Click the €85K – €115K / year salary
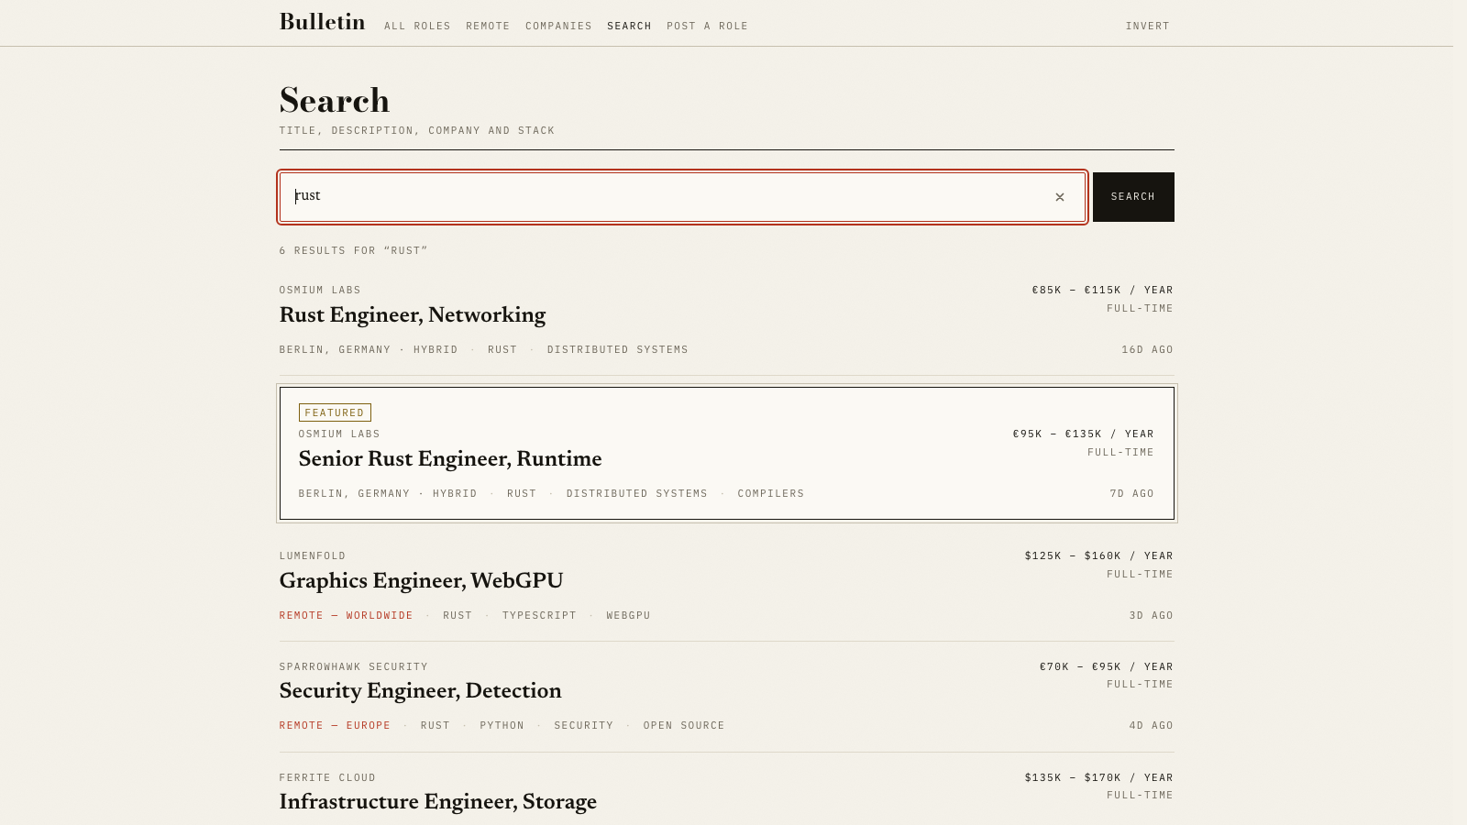1467x825 pixels. tap(1103, 291)
